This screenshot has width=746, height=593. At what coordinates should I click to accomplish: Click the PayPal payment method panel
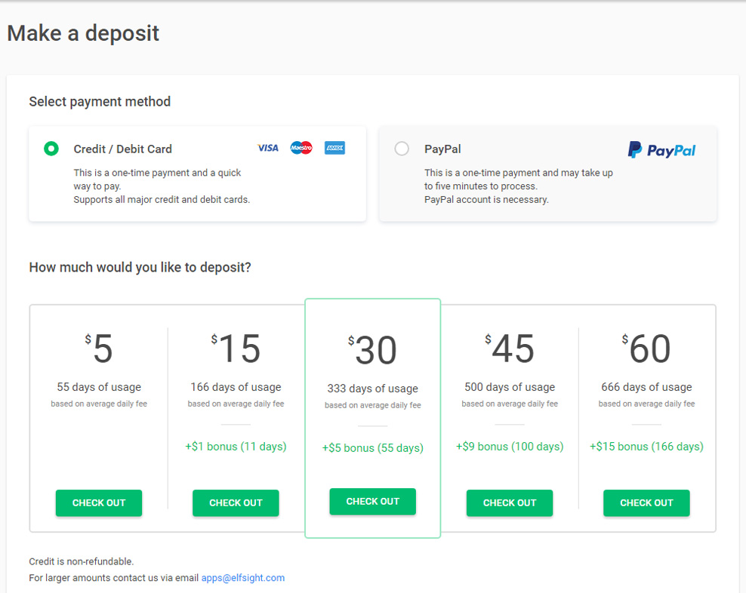[547, 174]
